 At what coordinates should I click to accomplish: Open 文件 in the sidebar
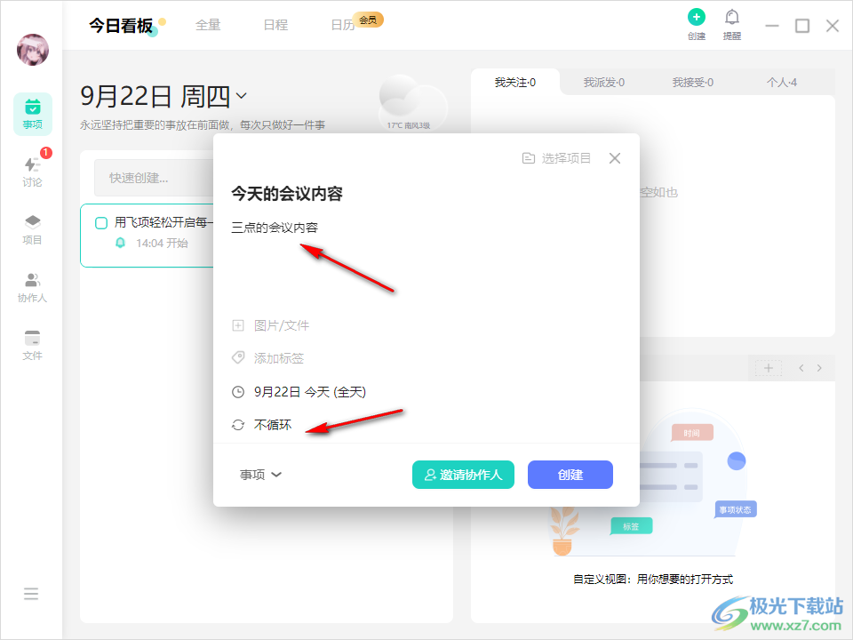click(x=32, y=345)
